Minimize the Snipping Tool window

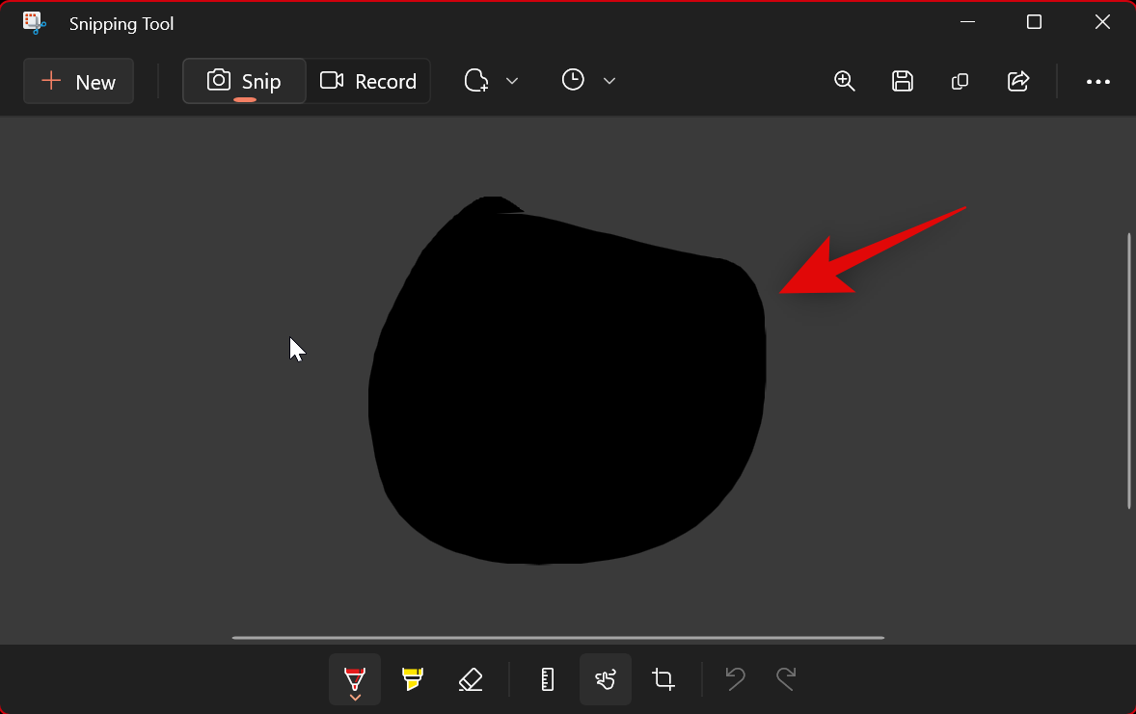click(967, 22)
